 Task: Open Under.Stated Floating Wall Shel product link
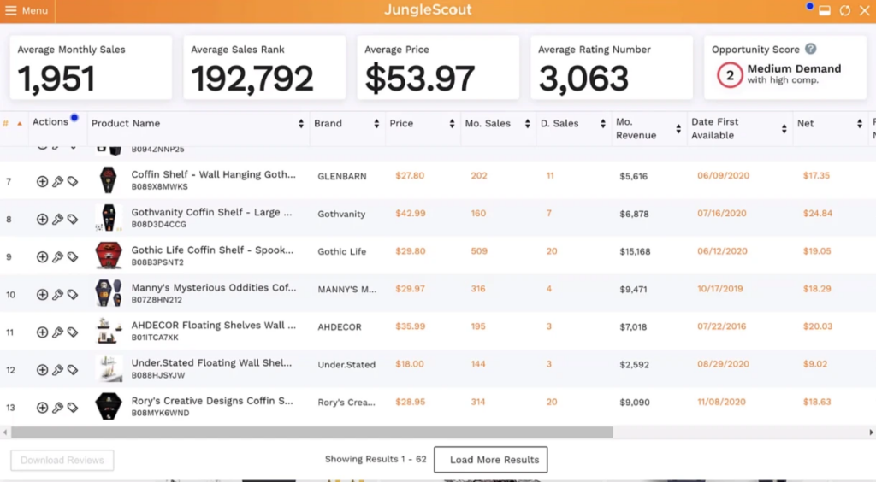point(211,362)
